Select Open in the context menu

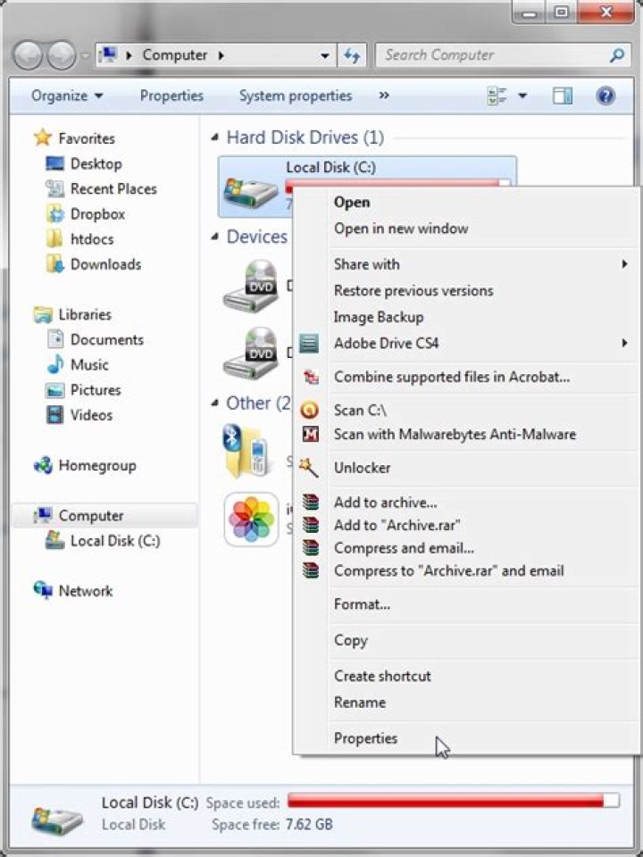click(352, 203)
